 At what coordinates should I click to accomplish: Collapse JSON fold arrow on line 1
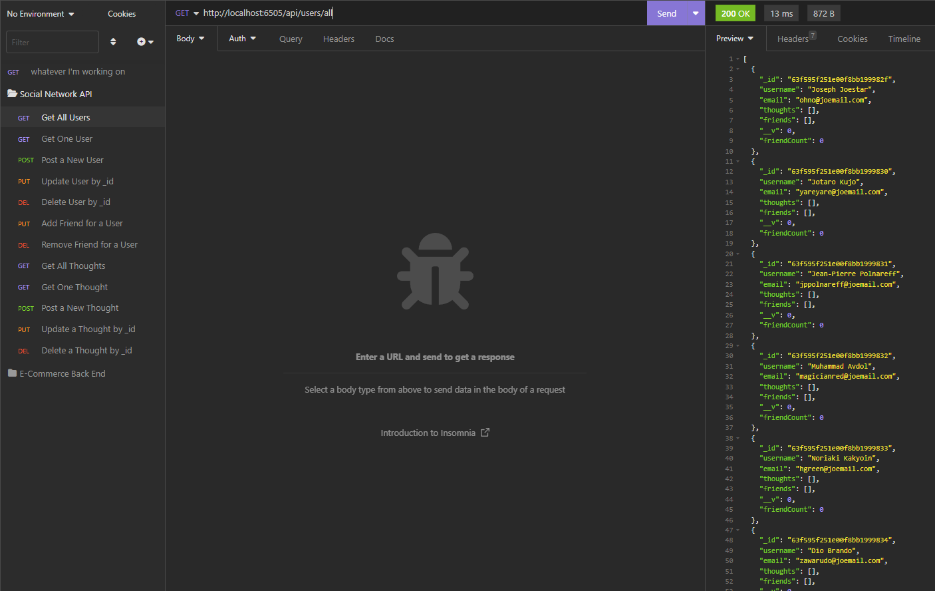pos(737,59)
